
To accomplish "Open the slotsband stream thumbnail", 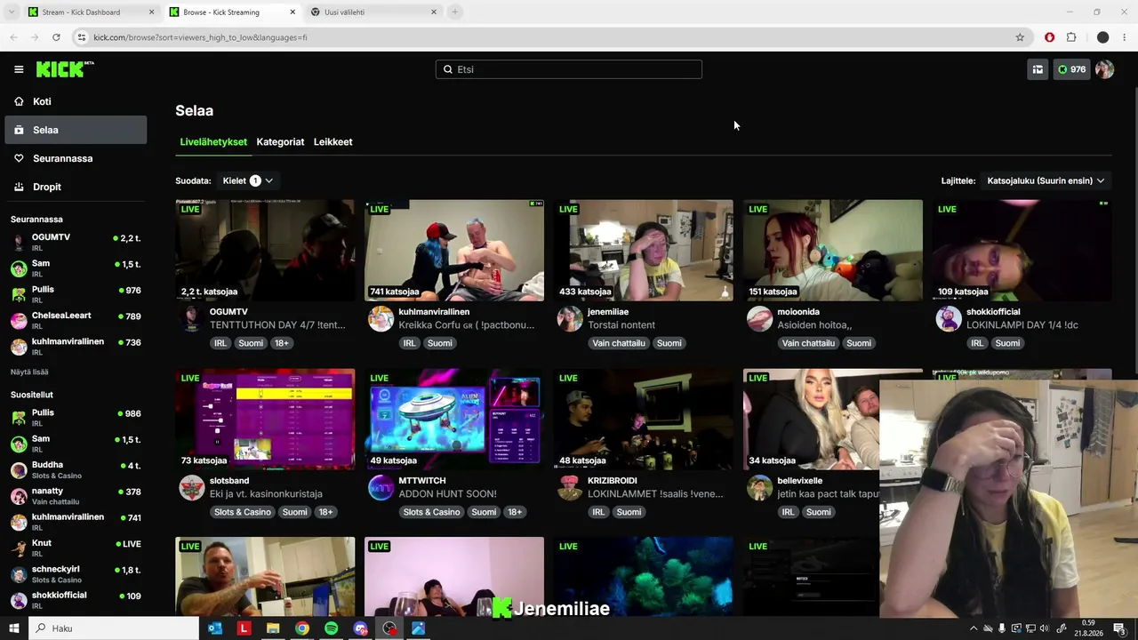I will [x=265, y=420].
